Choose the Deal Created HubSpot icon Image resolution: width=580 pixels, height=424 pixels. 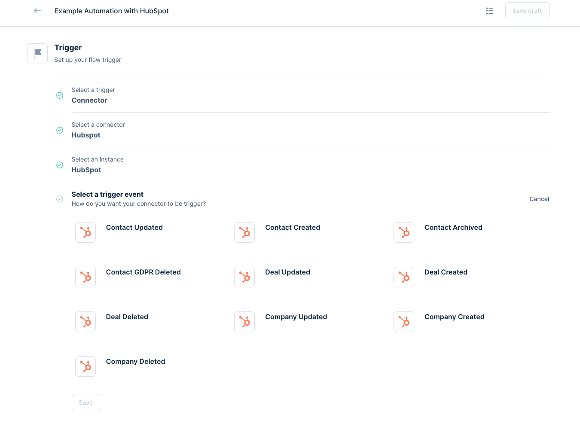[x=404, y=277]
